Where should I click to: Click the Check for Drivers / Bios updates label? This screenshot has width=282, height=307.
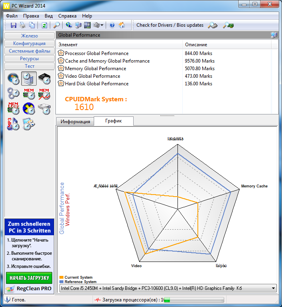[x=170, y=25]
